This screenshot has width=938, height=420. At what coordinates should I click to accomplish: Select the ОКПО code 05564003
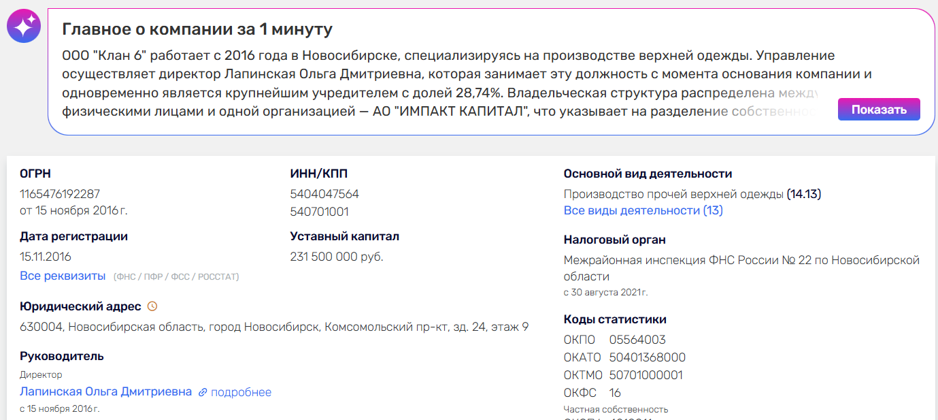(637, 340)
